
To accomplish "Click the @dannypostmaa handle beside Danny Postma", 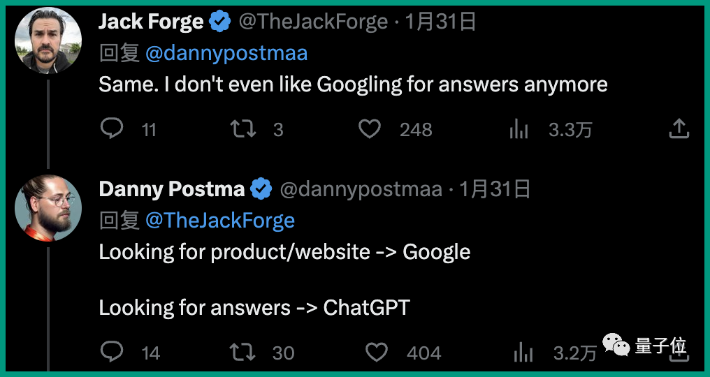I will click(x=361, y=189).
